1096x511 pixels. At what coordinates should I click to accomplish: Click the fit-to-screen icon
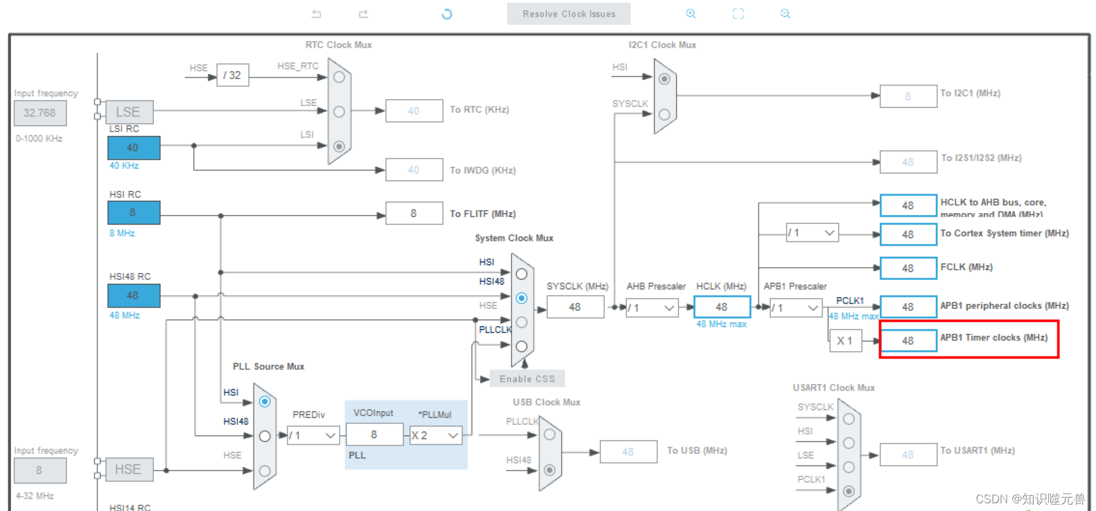tap(738, 14)
